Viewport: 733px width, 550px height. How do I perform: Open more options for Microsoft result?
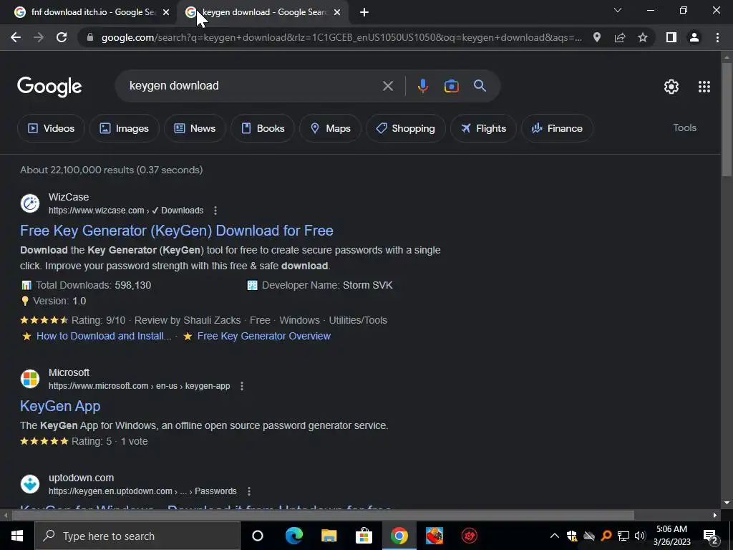242,386
